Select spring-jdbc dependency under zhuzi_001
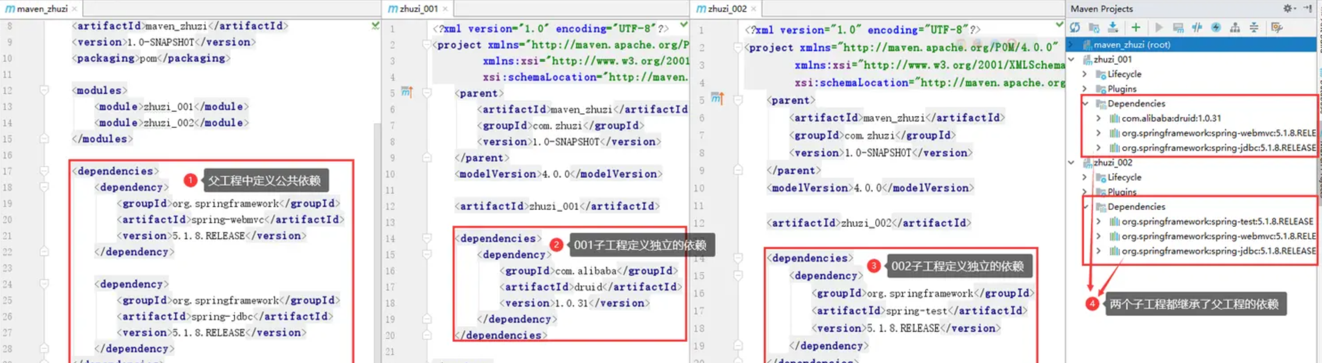 click(1212, 148)
